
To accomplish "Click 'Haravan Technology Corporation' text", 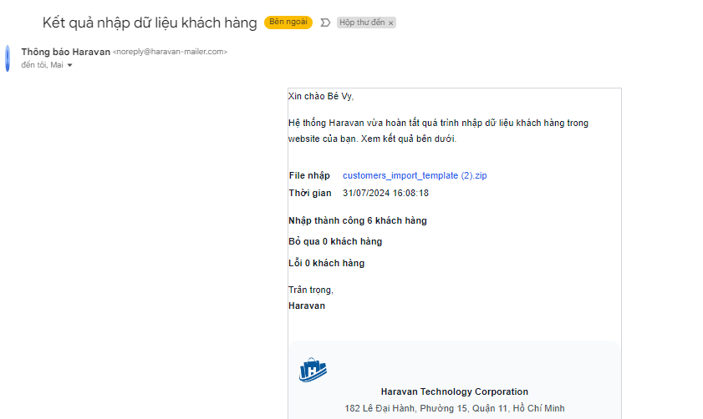I will (x=455, y=391).
